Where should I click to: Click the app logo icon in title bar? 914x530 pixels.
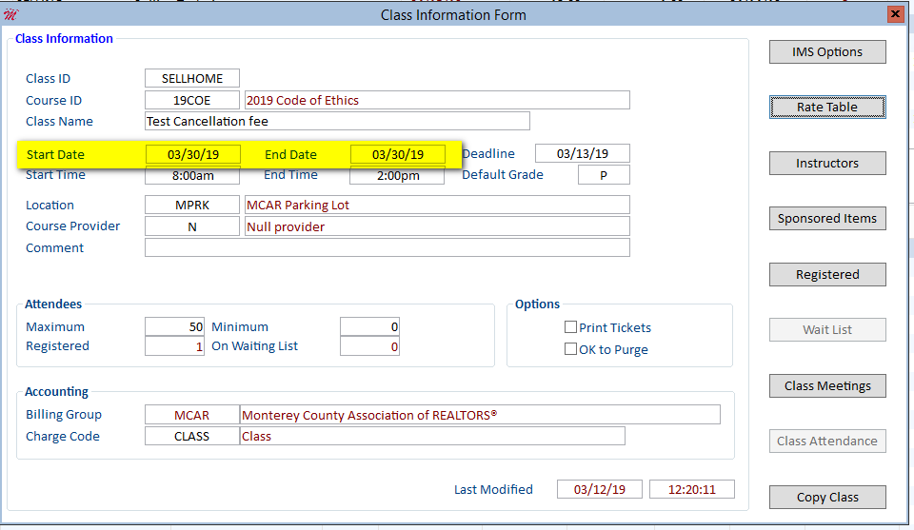click(10, 14)
